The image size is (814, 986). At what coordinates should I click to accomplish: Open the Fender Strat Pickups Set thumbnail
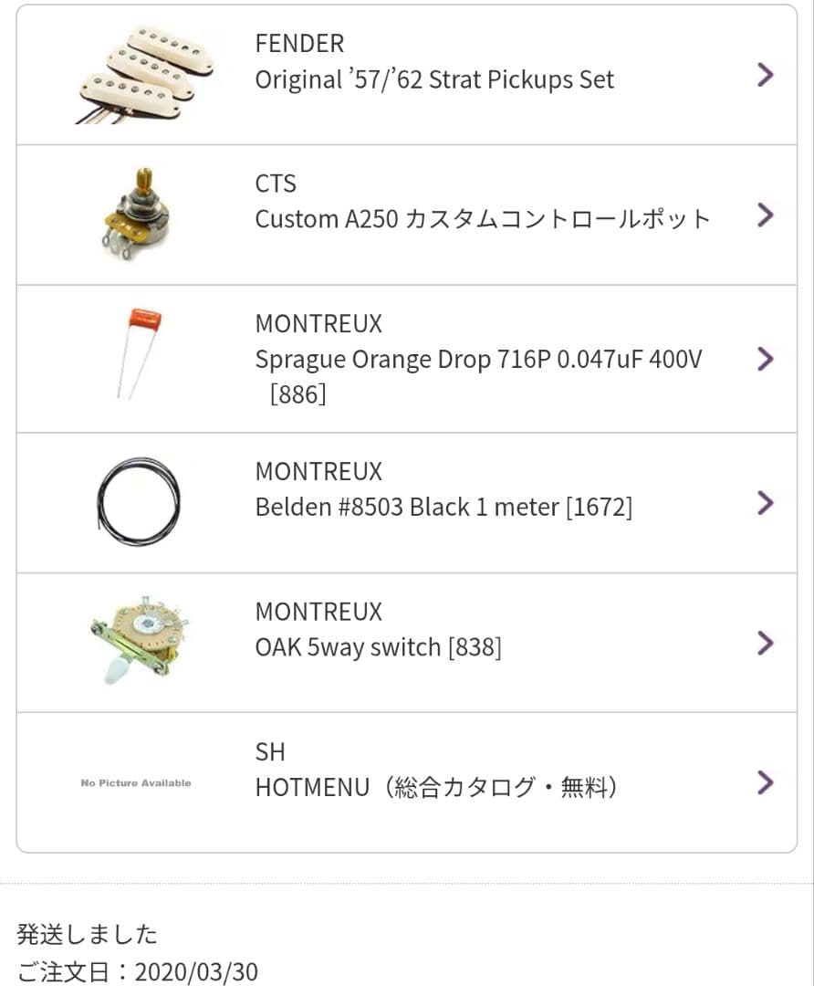(135, 75)
